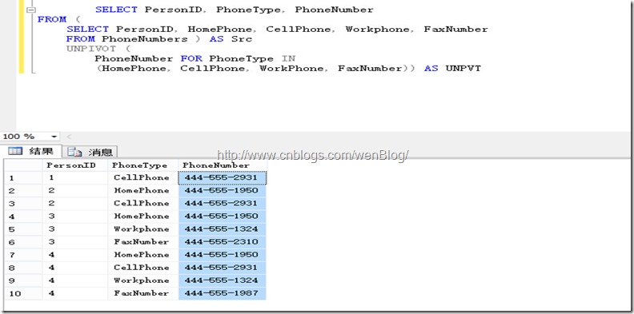Click FaxNumber cell in result row 10
Viewport: 634px width, 314px height.
click(x=142, y=293)
